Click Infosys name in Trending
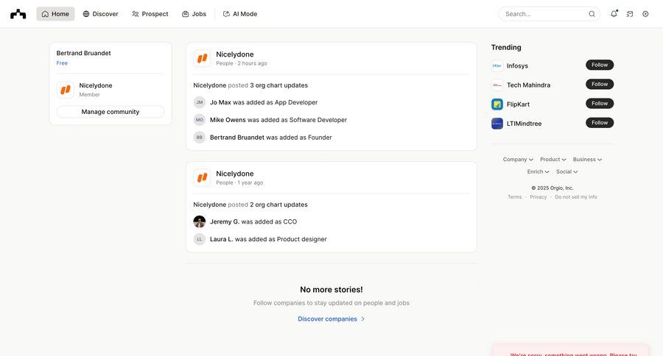The height and width of the screenshot is (356, 663). pos(517,66)
